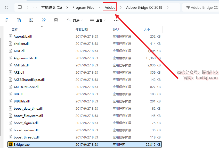Click the boost_system.dll file icon
The height and width of the screenshot is (148, 219).
point(11,130)
